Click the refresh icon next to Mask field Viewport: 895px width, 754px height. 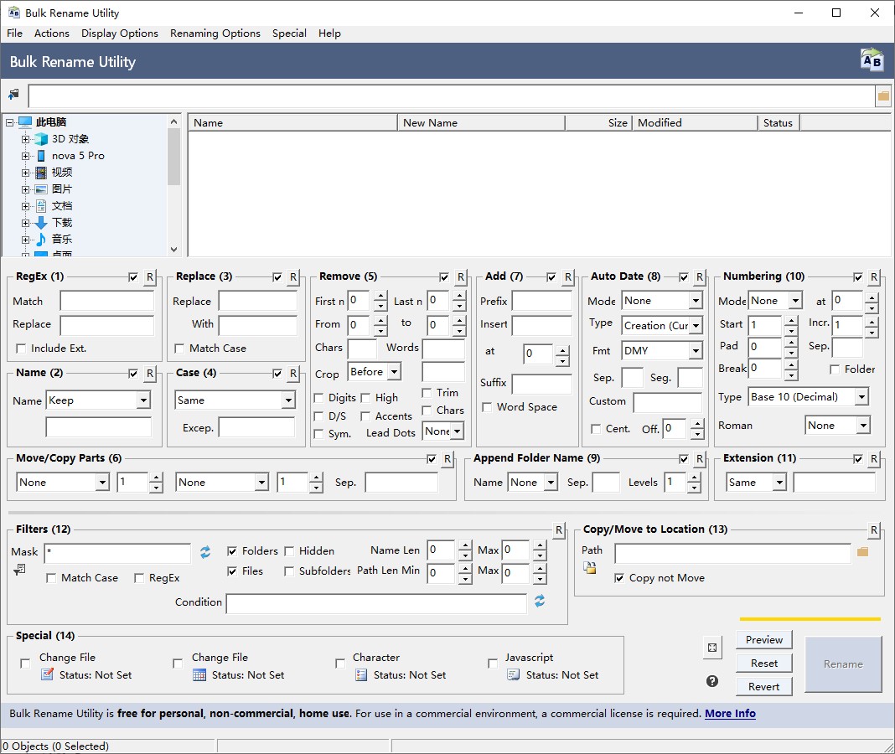[x=205, y=552]
